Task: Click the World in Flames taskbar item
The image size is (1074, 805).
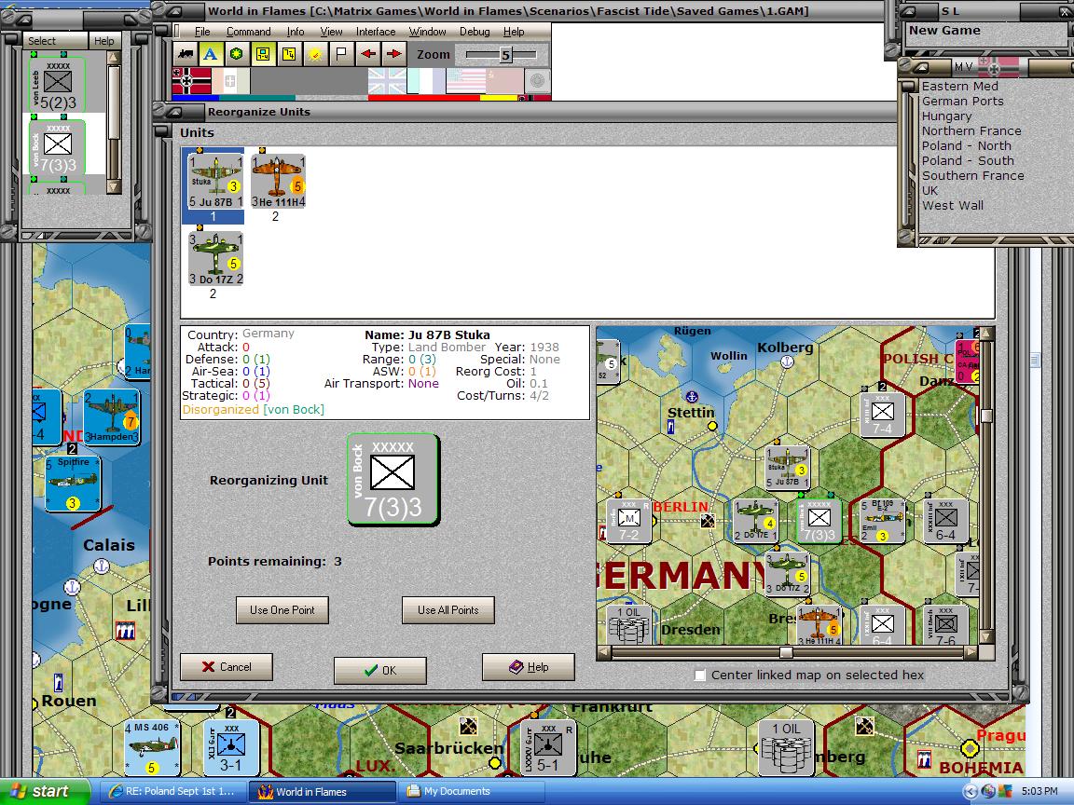Action: tap(322, 791)
